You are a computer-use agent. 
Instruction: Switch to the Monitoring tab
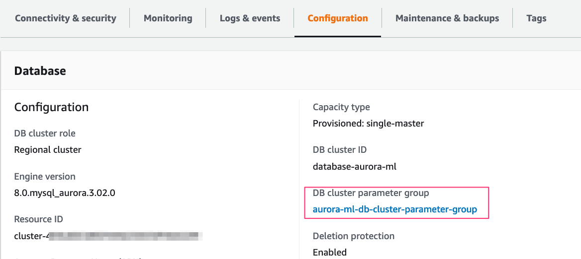(168, 18)
